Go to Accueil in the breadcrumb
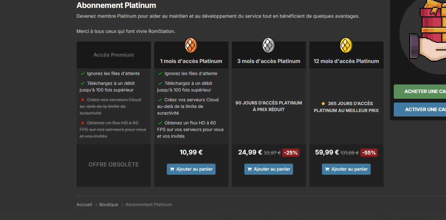This screenshot has height=220, width=446. pos(84,204)
